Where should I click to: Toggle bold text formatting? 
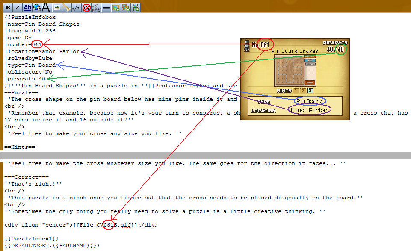8,8
